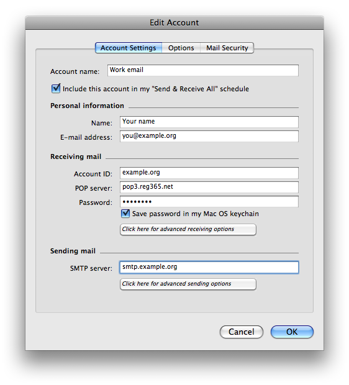
Task: Click the Receiving mail heading
Action: 76,156
